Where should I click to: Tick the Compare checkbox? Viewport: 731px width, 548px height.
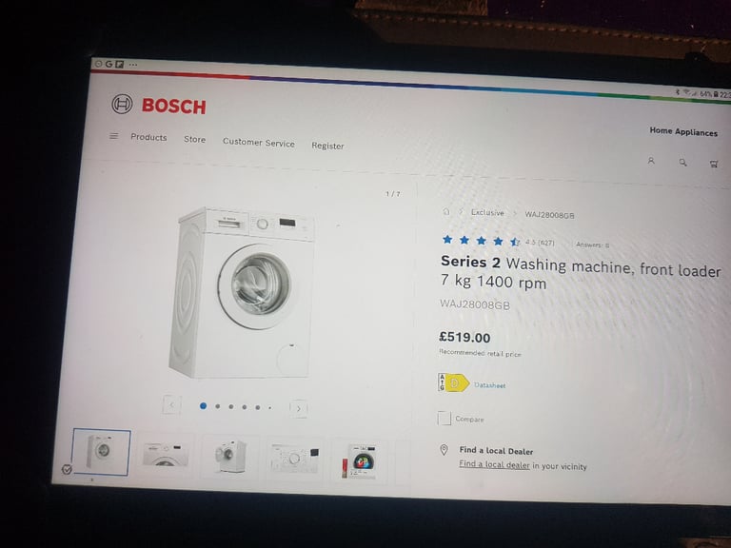coord(445,418)
